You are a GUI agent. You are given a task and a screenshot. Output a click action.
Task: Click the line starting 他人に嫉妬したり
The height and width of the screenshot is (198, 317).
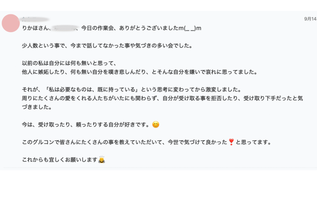point(139,72)
